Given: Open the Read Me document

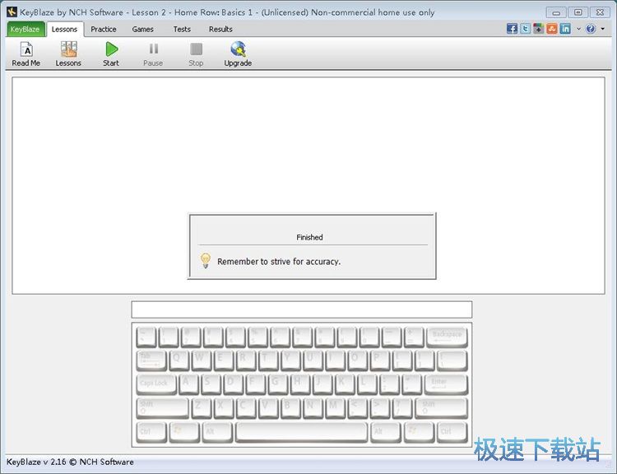Looking at the screenshot, I should tap(26, 53).
